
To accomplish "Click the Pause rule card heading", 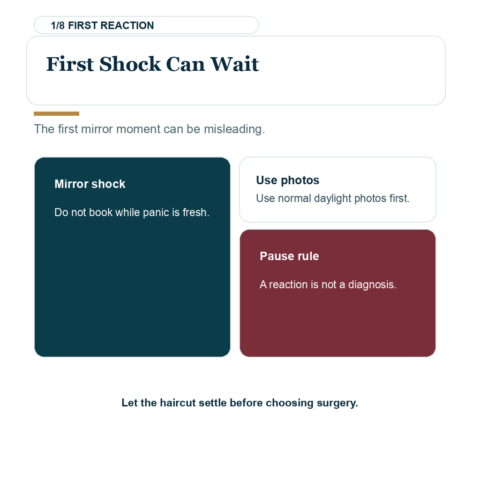I will click(x=289, y=256).
